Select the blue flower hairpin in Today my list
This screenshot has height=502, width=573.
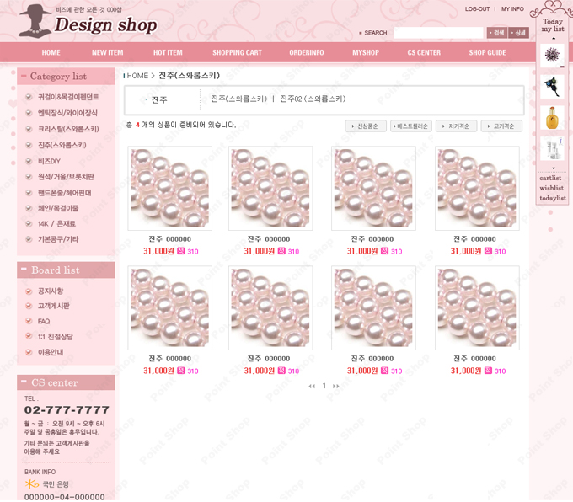552,86
